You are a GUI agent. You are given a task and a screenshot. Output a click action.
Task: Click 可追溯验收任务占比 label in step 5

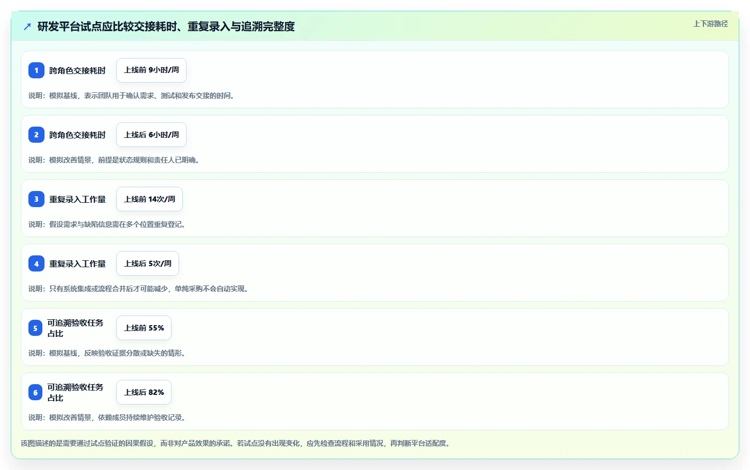75,328
